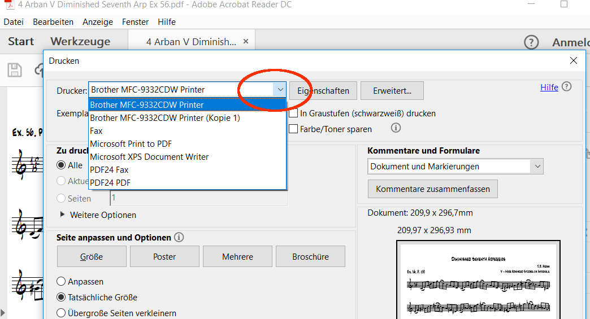Close the 4 Arban V Diminish document tab
This screenshot has height=319, width=590.
coord(246,41)
